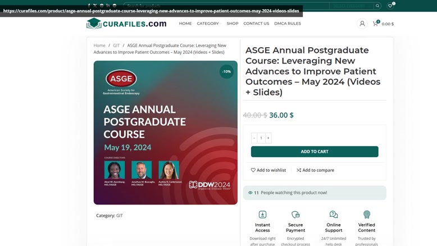This screenshot has width=437, height=246.
Task: Follow the GIT breadcrumb link
Action: [116, 45]
